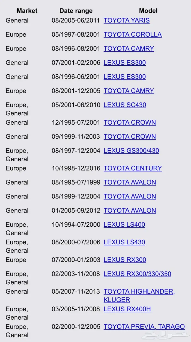Open LEXUS ES300 link for 07/2001-02/2006
Image resolution: width=191 pixels, height=342 pixels.
click(125, 63)
